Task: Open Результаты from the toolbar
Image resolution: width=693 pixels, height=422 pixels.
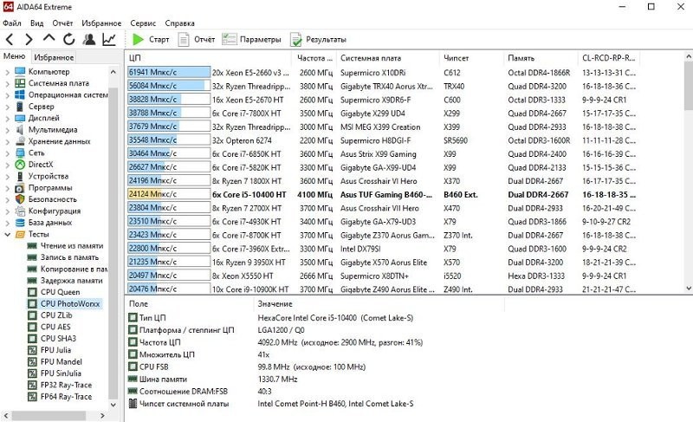Action: pos(318,39)
